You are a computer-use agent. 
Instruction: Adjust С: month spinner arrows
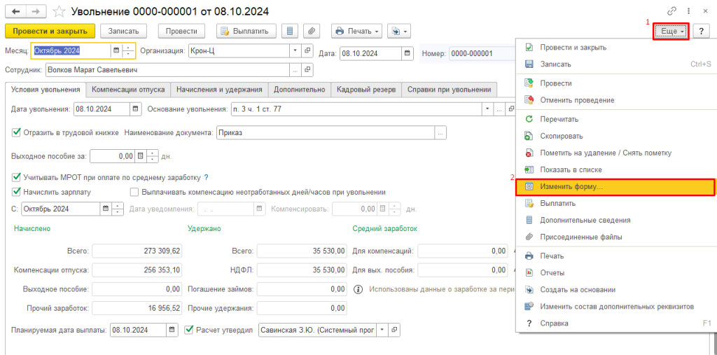[118, 209]
